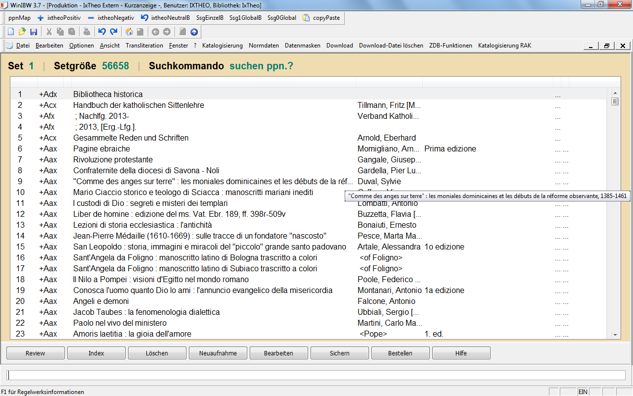Click the Hilfe button

tap(461, 353)
